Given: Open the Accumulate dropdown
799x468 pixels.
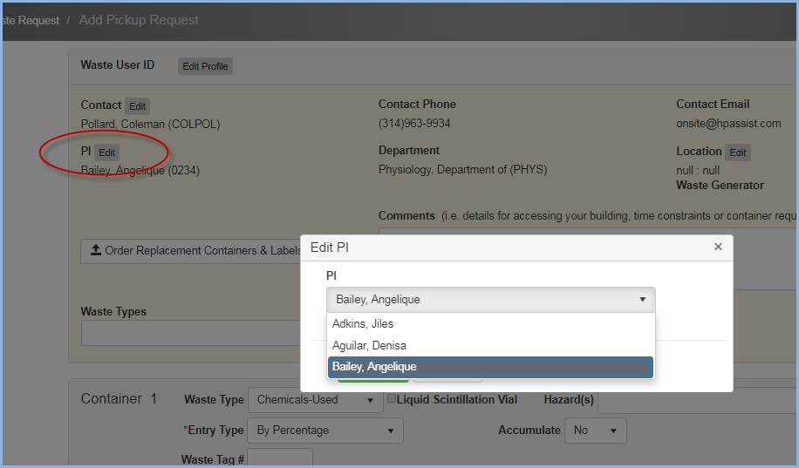Looking at the screenshot, I should [x=595, y=431].
